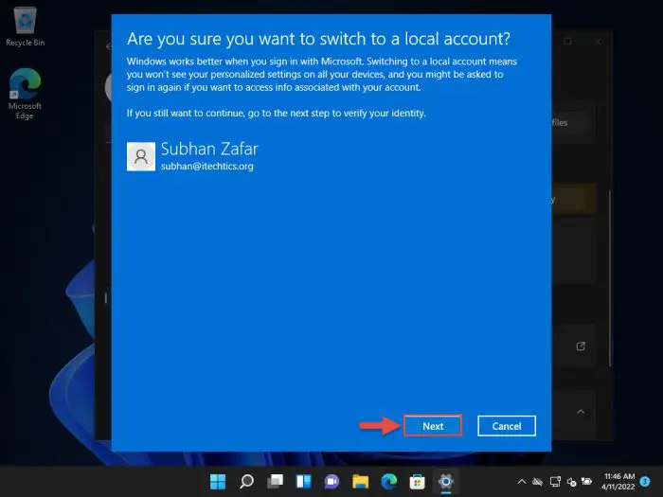Open the Recycle Bin desktop icon

click(25, 25)
